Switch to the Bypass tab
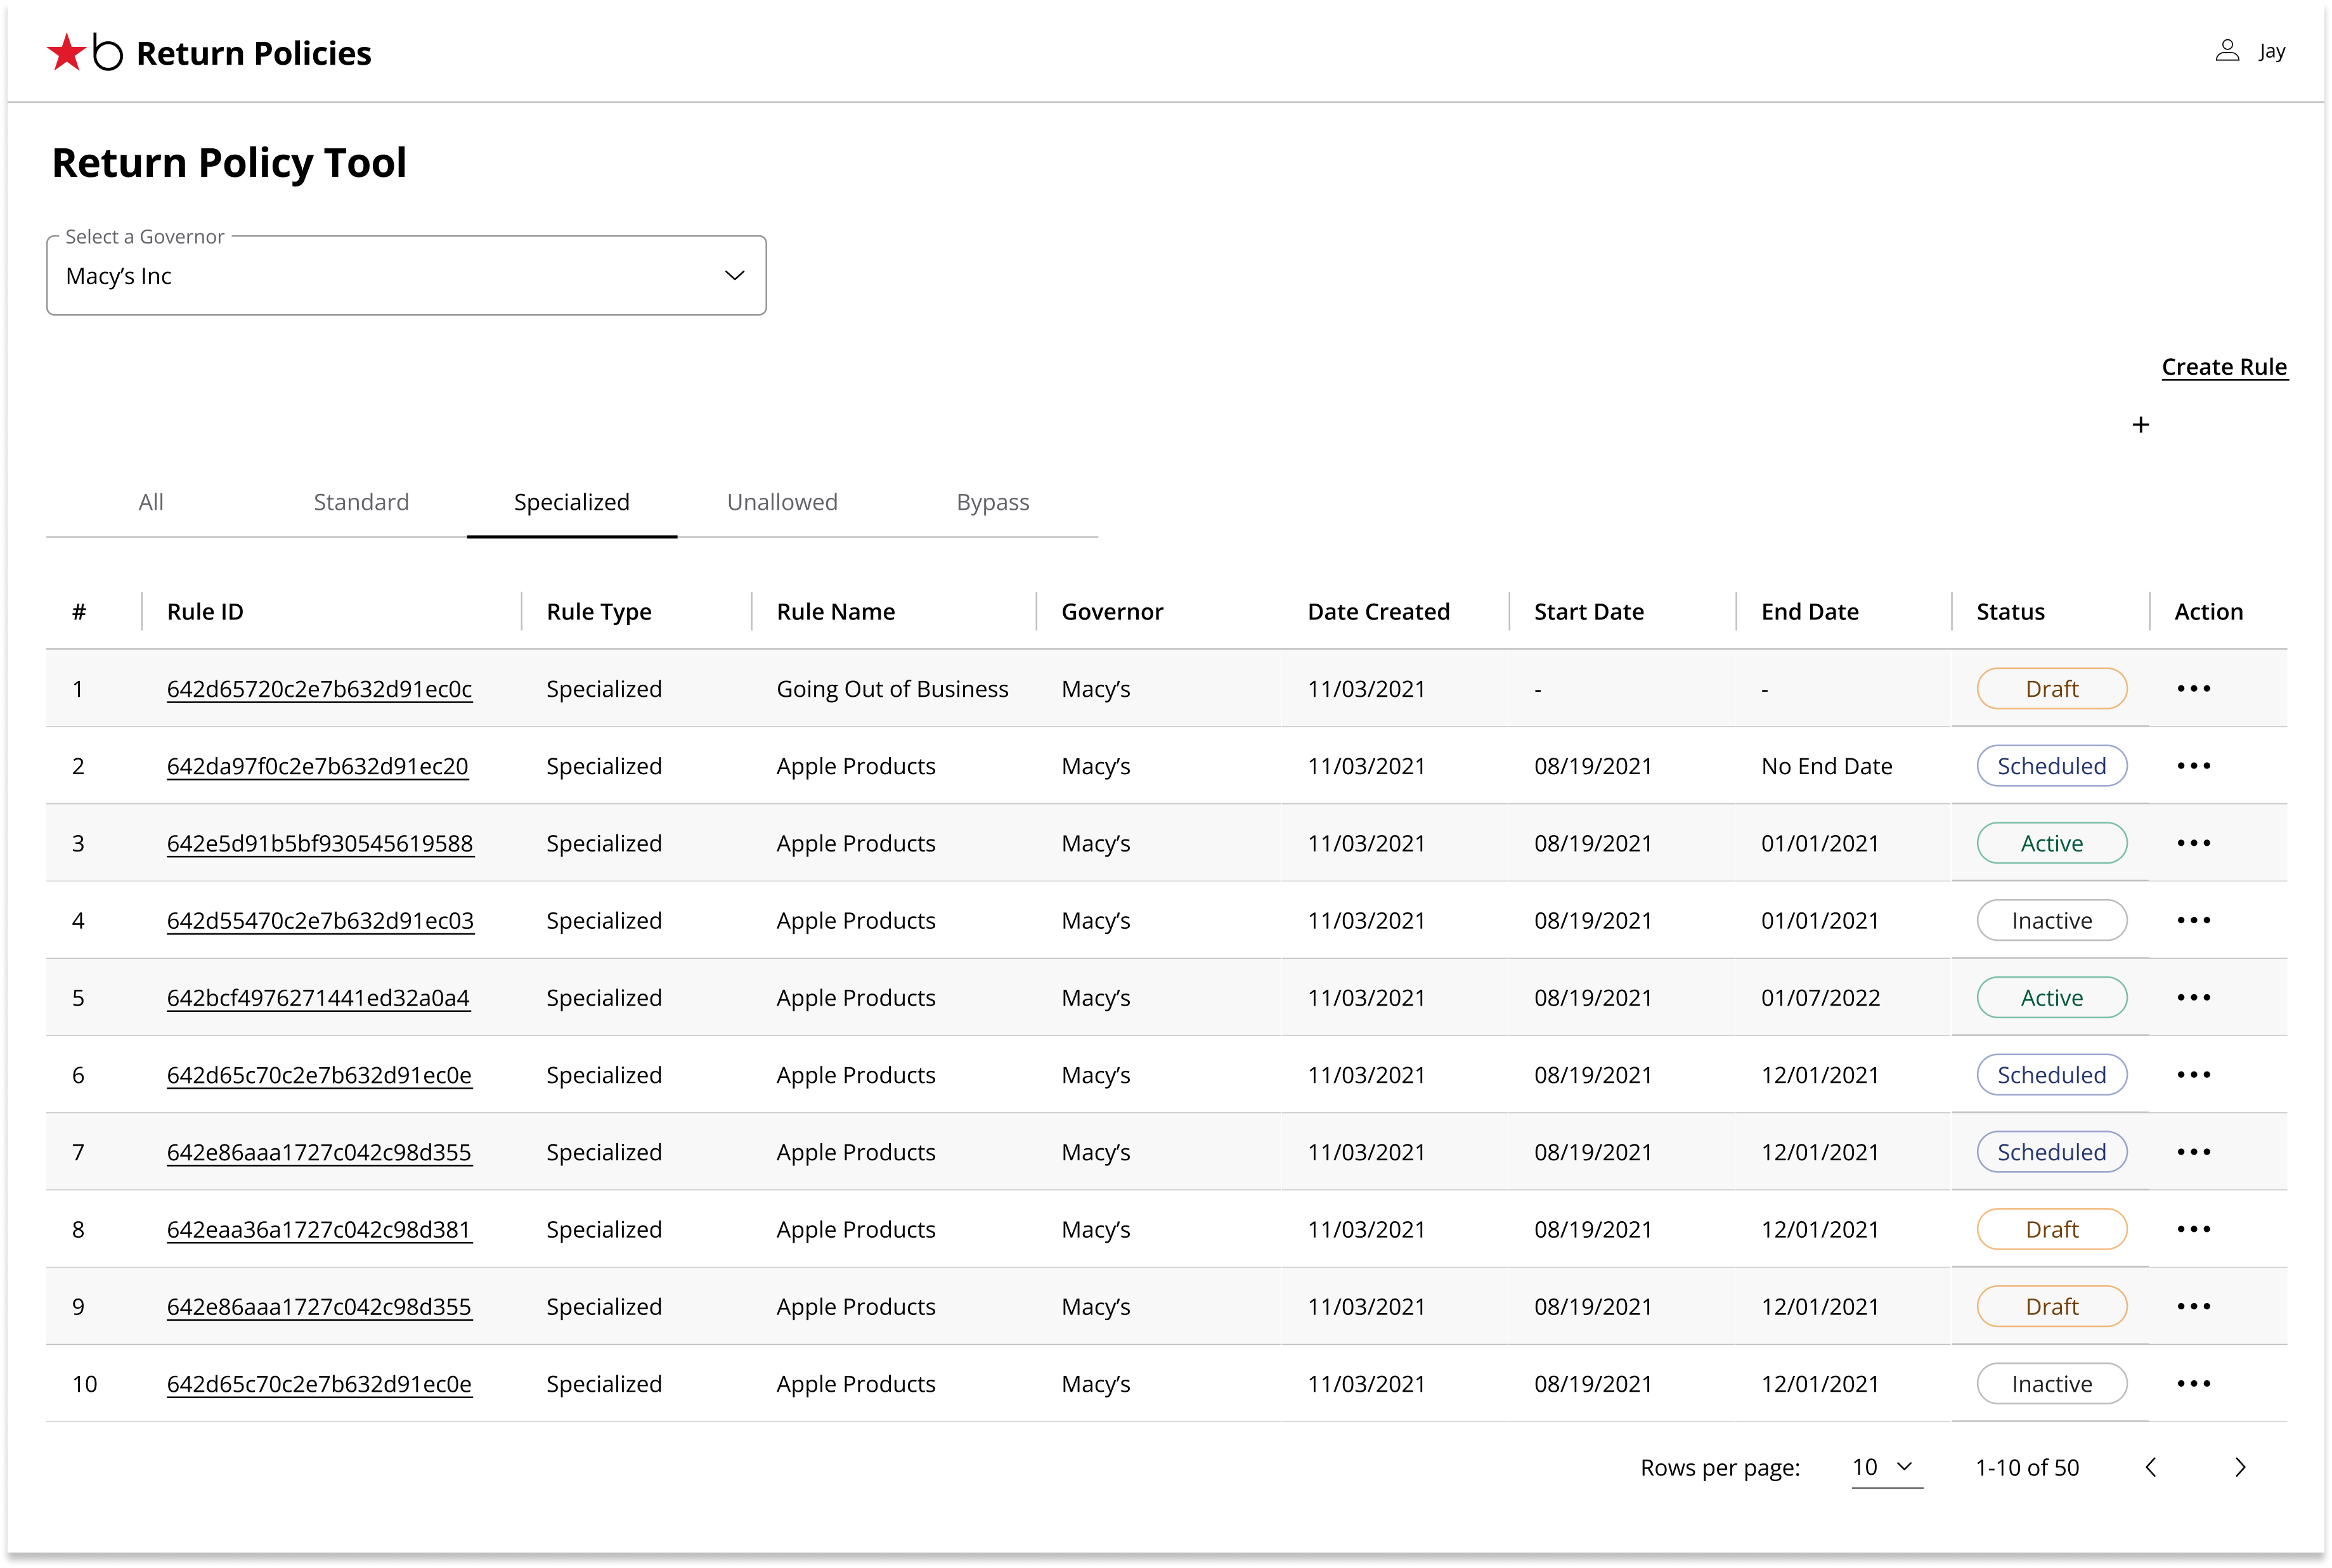2332x1568 pixels. click(992, 503)
